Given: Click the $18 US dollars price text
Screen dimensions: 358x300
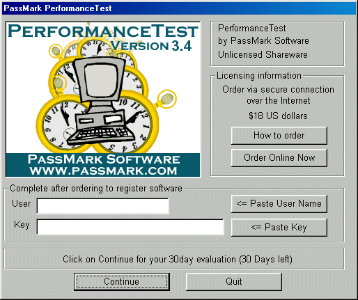Looking at the screenshot, I should (278, 116).
